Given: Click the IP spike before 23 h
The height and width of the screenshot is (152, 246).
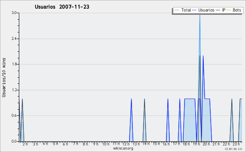Looking at the screenshot, I should click(232, 120).
